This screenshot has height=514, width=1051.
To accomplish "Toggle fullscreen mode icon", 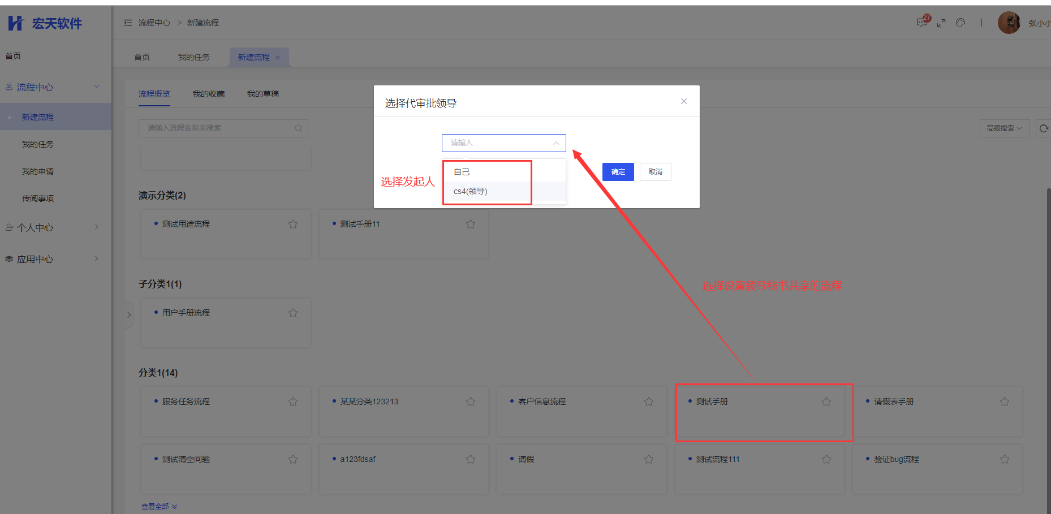I will point(941,23).
